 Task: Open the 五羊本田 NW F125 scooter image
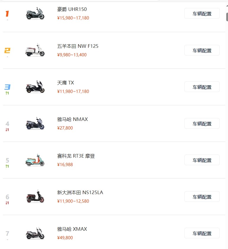[x=35, y=50]
